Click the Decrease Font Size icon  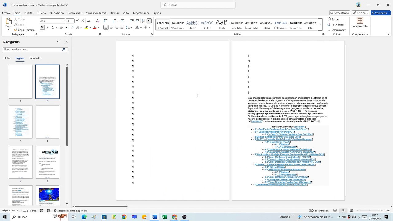tap(82, 21)
